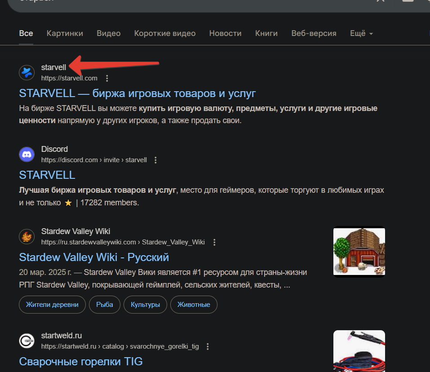This screenshot has height=372, width=430.
Task: Click the Stardew Valley Wiki site name
Action: tap(75, 231)
